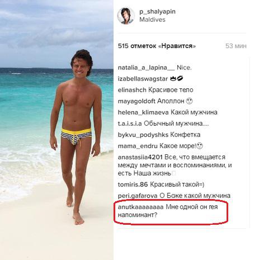Click the kiss lips emoji
Image resolution: width=259 pixels, height=260 pixels.
tap(180, 79)
